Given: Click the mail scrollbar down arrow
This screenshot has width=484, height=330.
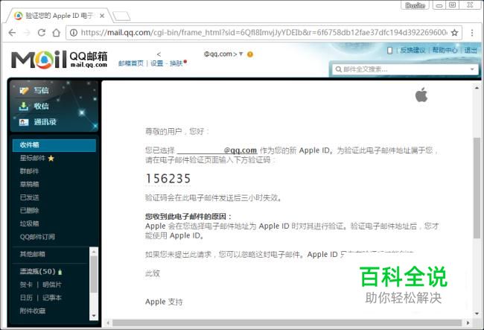Looking at the screenshot, I should point(477,314).
